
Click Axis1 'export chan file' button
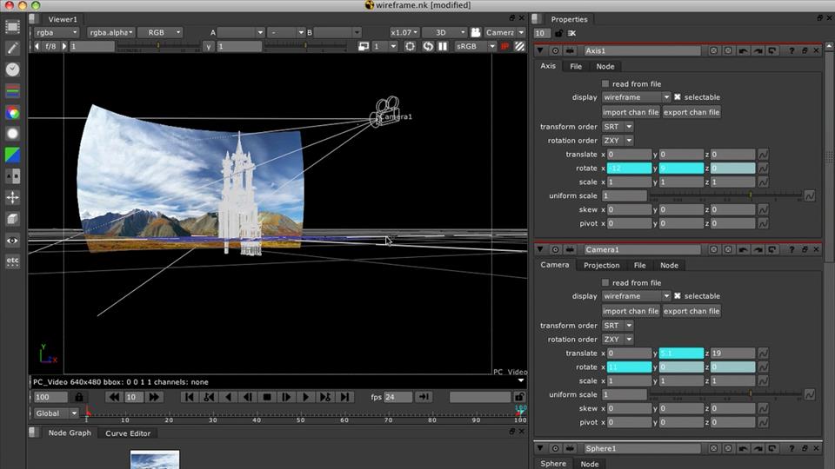coord(691,112)
